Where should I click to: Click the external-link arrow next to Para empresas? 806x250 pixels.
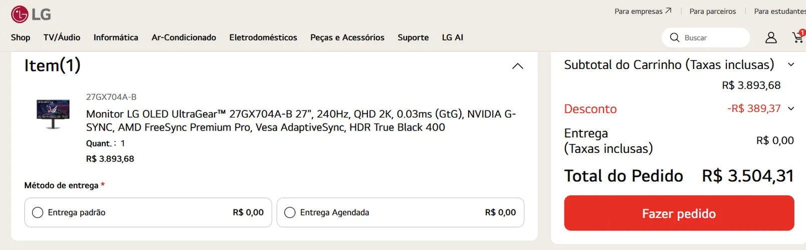point(668,10)
